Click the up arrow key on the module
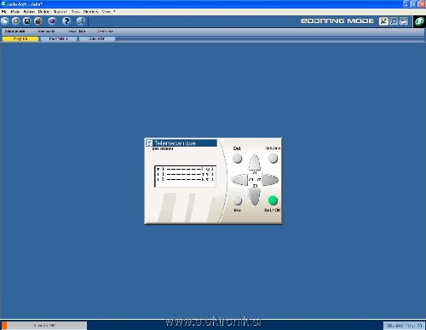 255,162
